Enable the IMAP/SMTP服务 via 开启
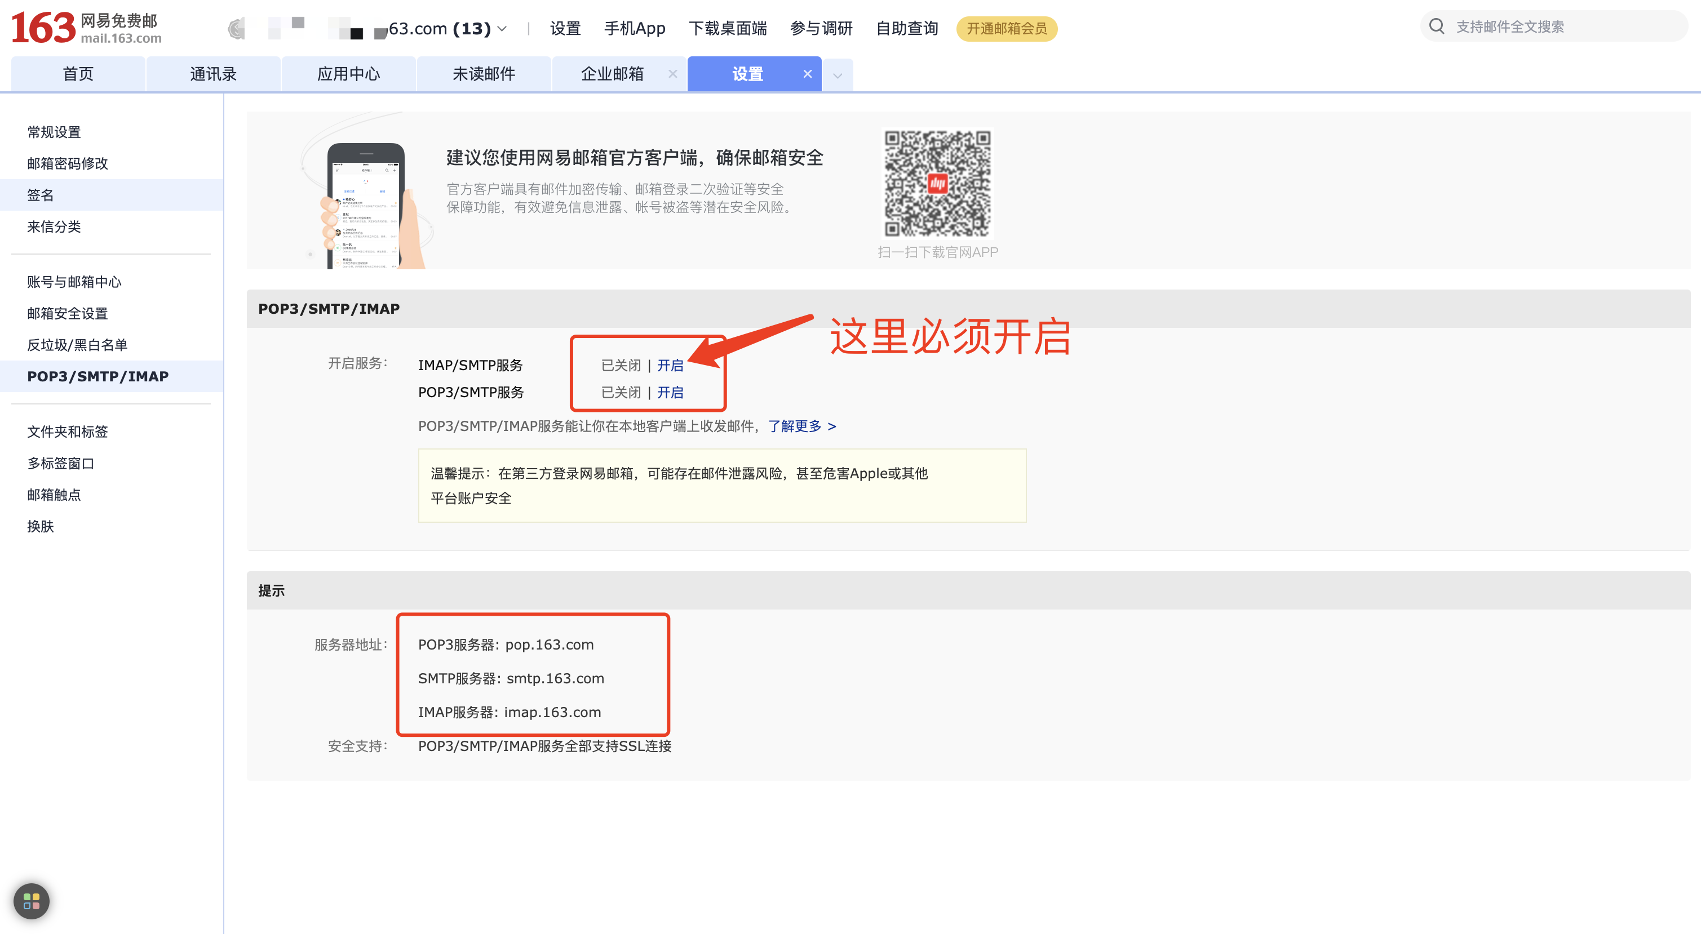 point(670,365)
